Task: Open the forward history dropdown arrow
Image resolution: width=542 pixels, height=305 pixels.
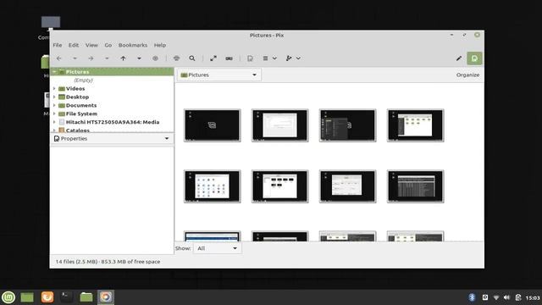Action: [x=107, y=58]
